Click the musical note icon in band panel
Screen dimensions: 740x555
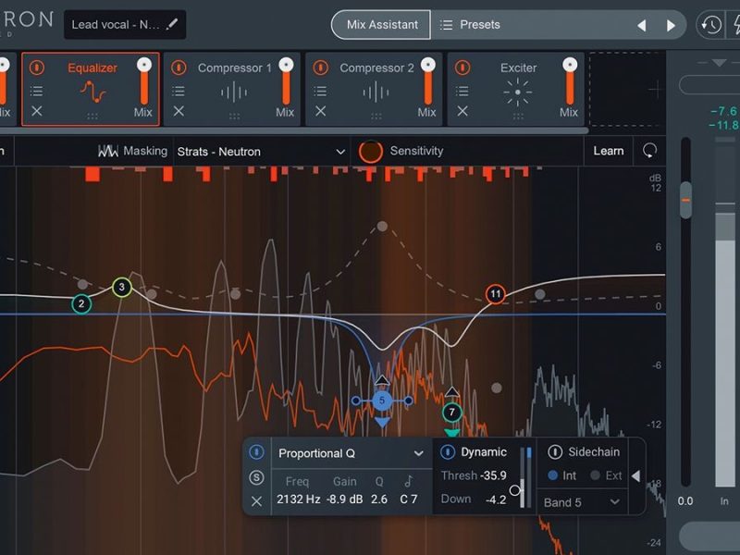pos(408,481)
